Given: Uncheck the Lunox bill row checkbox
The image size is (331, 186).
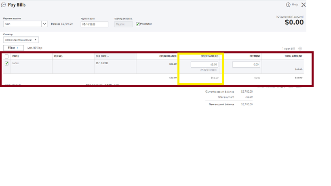Looking at the screenshot, I should tap(7, 63).
